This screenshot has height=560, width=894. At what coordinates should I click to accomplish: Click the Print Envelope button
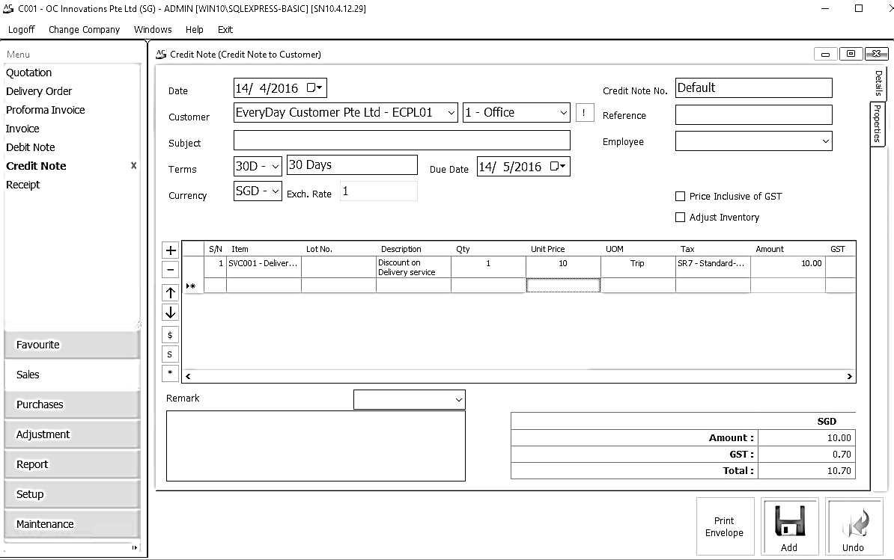725,526
